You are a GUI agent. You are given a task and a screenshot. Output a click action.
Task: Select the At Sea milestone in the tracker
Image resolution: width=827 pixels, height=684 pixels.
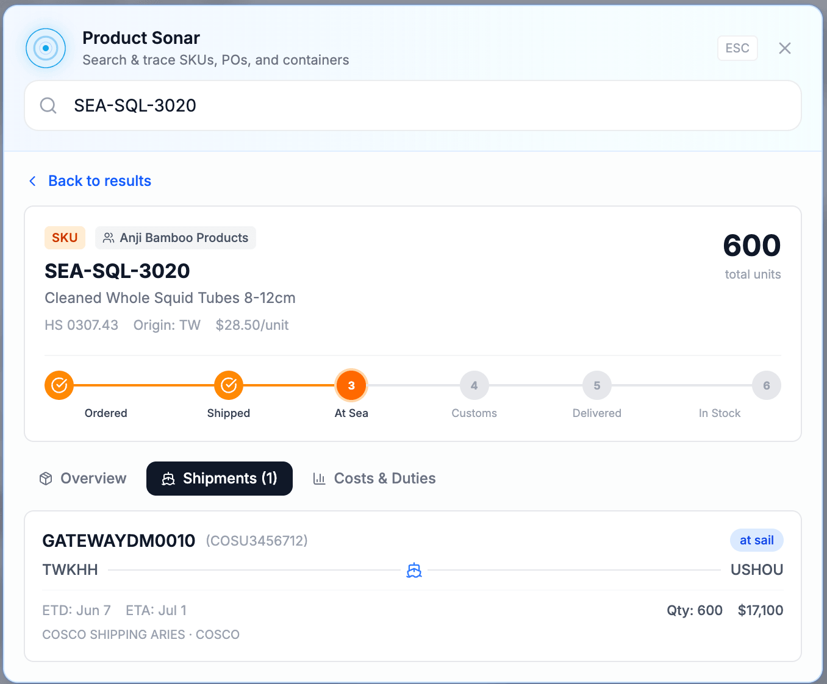coord(351,385)
